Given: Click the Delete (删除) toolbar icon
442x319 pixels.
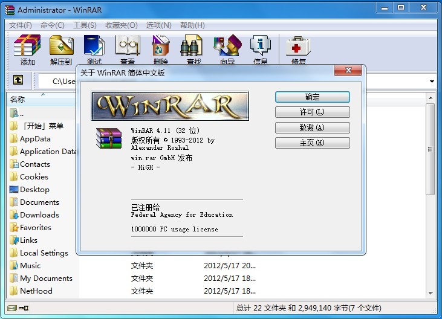Looking at the screenshot, I should click(x=161, y=47).
